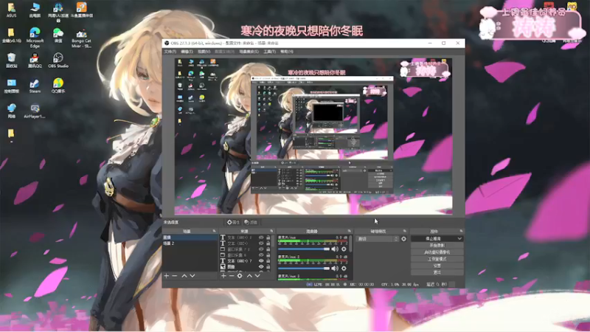Select the 控制面板 (Control Panel) desktop icon
This screenshot has width=590, height=332.
(11, 86)
